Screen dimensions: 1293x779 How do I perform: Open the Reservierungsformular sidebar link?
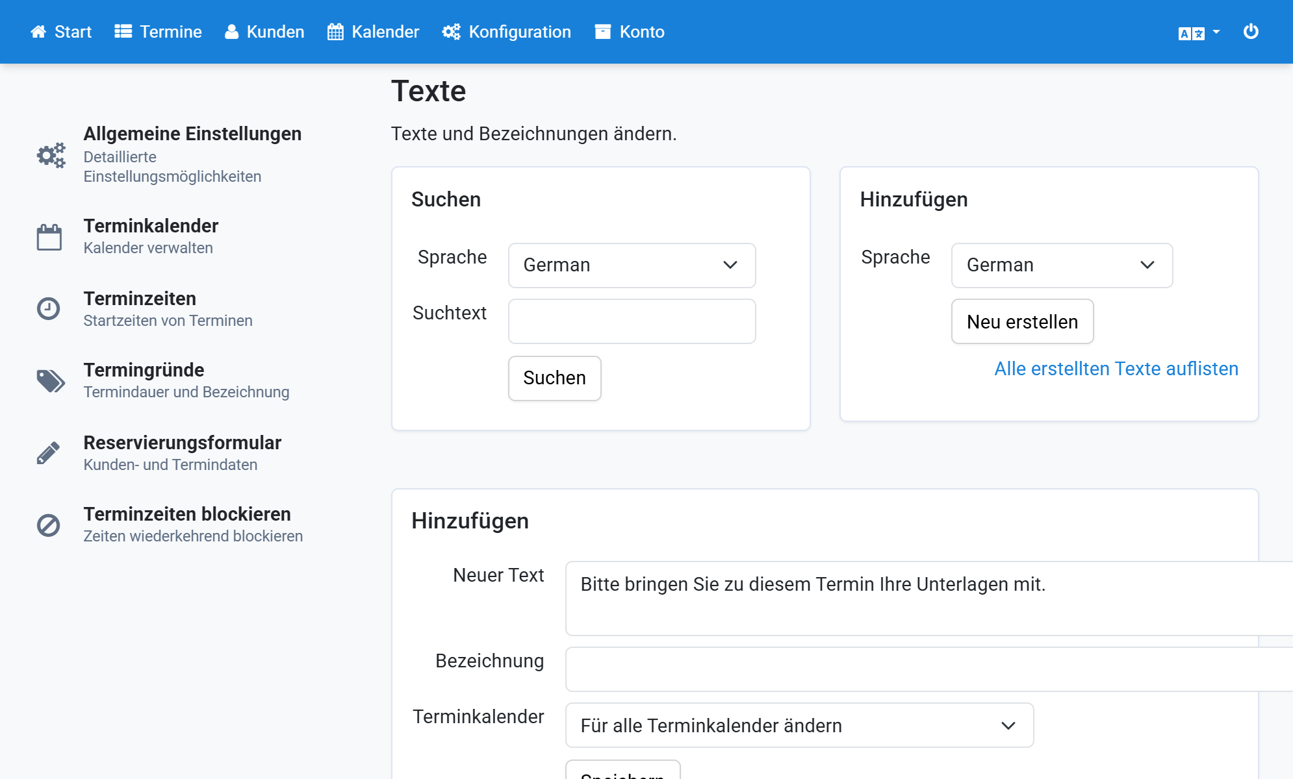[x=183, y=443]
